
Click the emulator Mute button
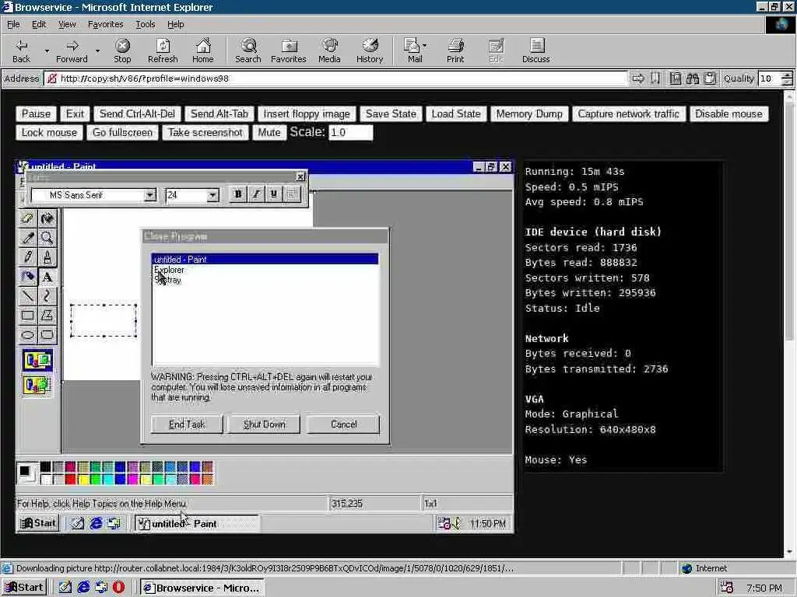coord(269,133)
